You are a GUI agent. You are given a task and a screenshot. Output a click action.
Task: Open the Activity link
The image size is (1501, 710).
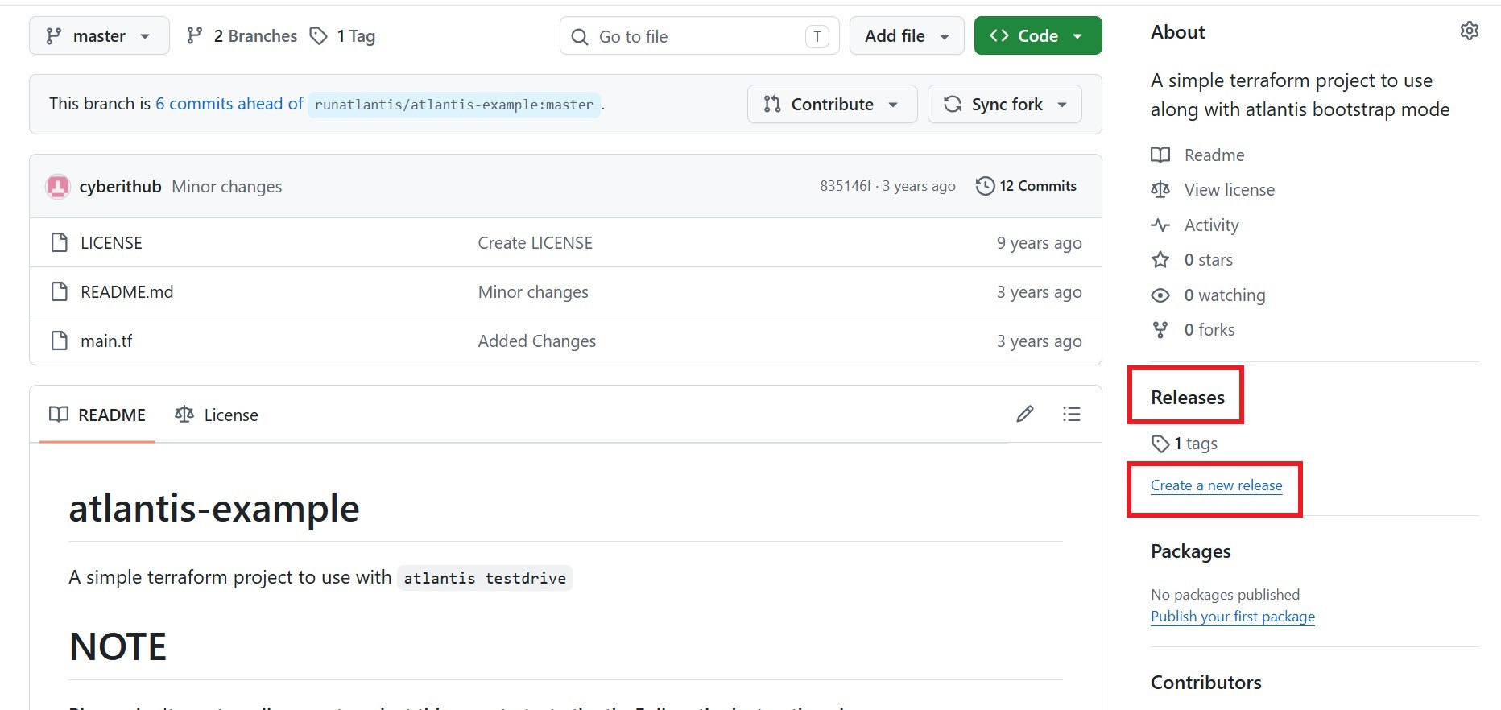pos(1211,225)
